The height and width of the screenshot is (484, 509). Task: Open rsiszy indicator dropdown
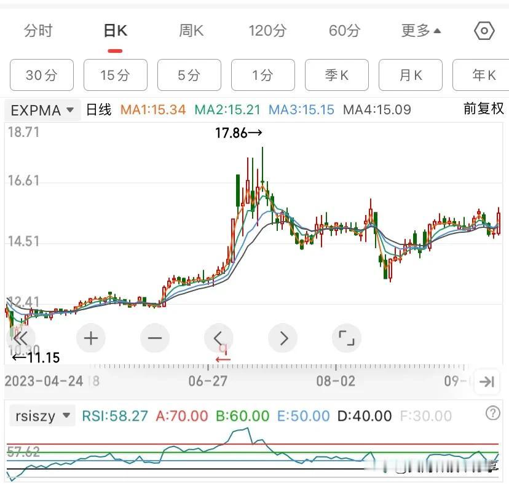click(42, 416)
